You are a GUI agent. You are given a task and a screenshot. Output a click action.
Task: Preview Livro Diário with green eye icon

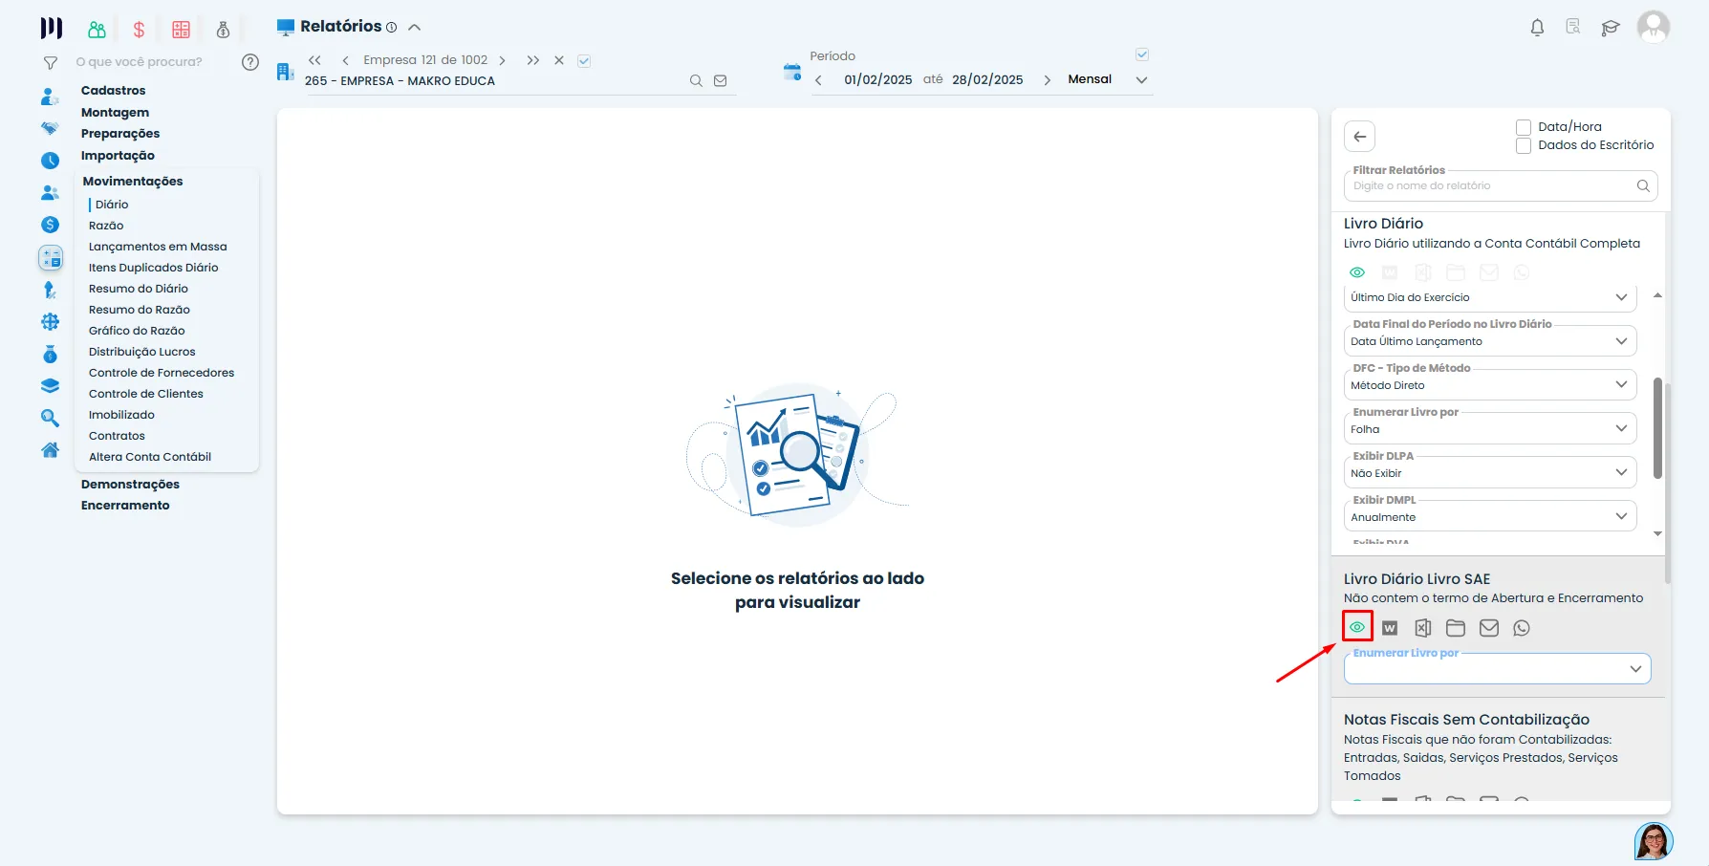1357,272
